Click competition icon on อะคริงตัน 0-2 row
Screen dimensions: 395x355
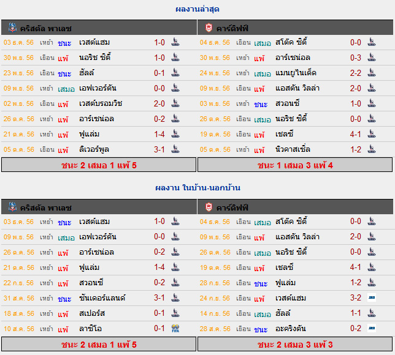(x=372, y=328)
